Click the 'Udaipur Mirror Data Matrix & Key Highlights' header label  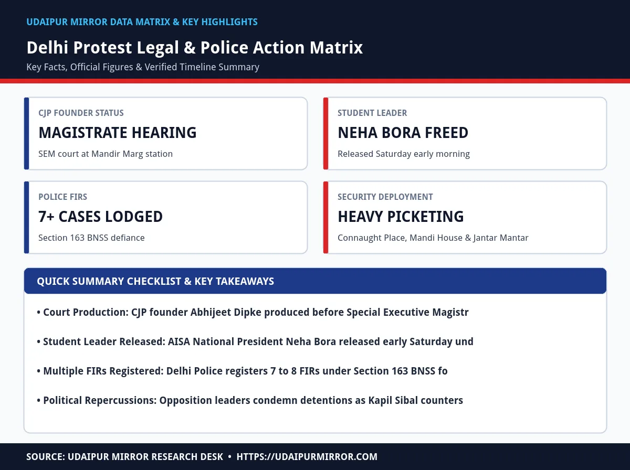click(x=142, y=22)
